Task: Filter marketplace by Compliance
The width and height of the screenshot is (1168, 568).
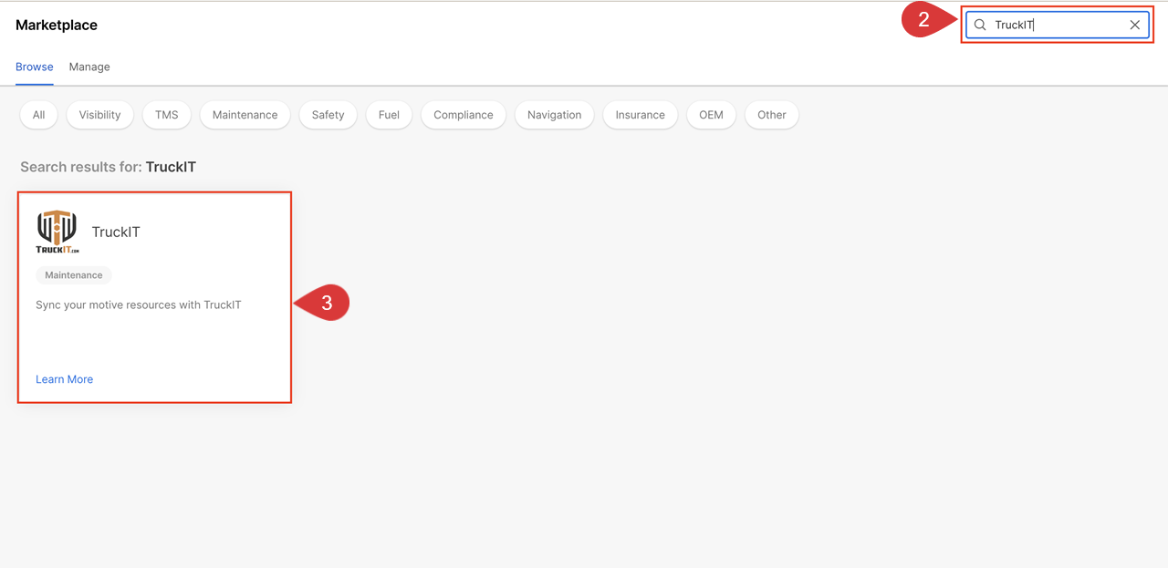Action: [463, 115]
